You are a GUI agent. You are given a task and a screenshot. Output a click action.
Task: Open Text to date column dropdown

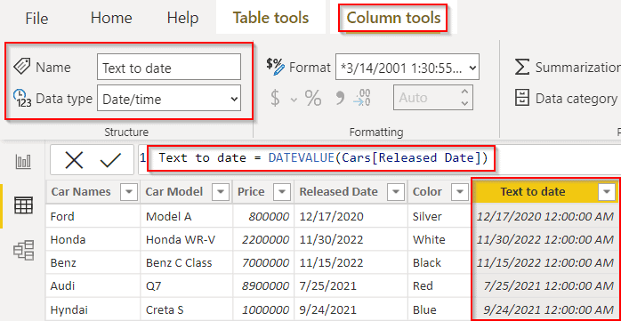(x=607, y=192)
